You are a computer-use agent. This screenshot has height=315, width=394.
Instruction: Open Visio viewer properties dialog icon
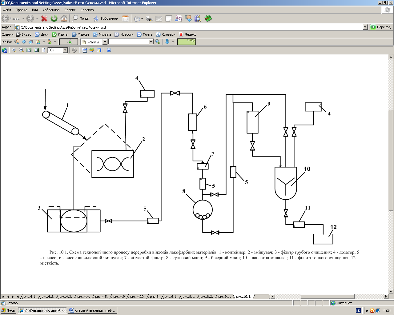84,50
